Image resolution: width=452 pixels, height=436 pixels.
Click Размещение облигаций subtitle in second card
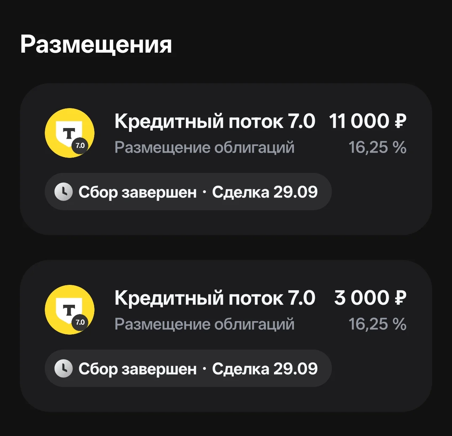pos(204,324)
